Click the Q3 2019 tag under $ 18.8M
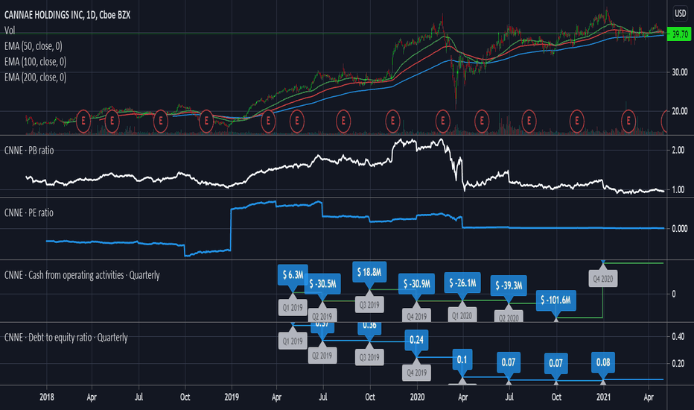Screen dimensions: 694x410 pyautogui.click(x=369, y=305)
